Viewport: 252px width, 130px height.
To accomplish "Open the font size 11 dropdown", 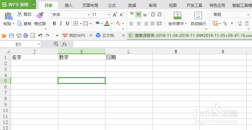I will tap(109, 15).
